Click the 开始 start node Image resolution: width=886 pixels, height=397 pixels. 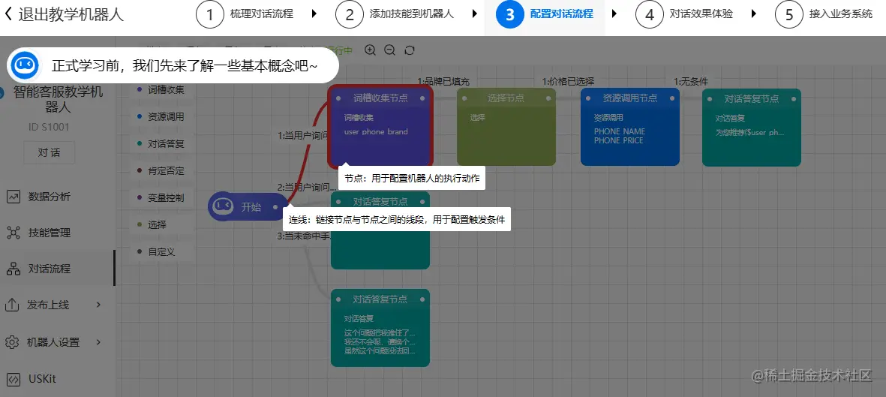point(248,207)
